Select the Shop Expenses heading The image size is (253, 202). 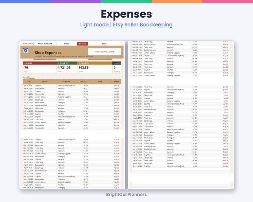[x=48, y=53]
